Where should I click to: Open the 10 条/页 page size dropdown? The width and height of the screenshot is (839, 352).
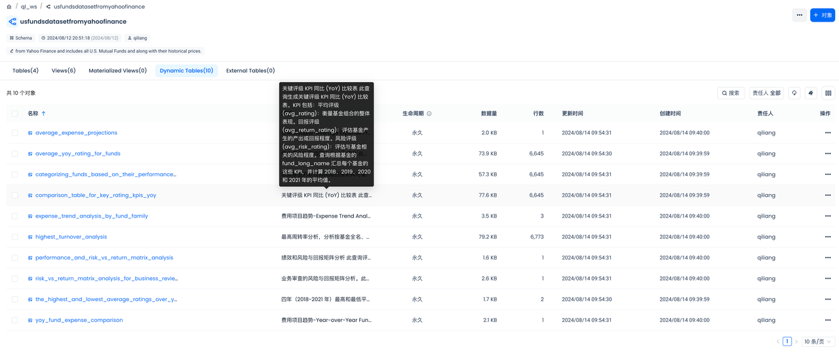(x=819, y=342)
